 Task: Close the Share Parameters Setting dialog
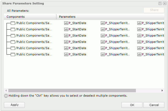(x=164, y=3)
